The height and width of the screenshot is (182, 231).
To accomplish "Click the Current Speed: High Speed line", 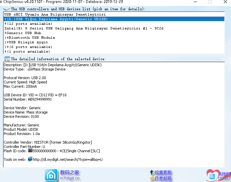I will click(x=25, y=82).
